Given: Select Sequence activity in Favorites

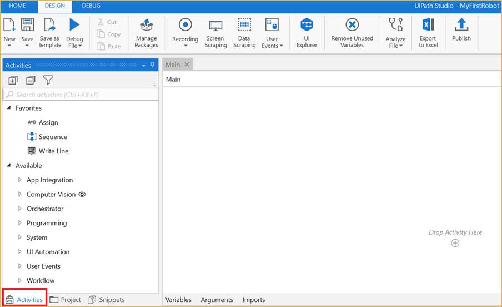Looking at the screenshot, I should click(x=47, y=137).
